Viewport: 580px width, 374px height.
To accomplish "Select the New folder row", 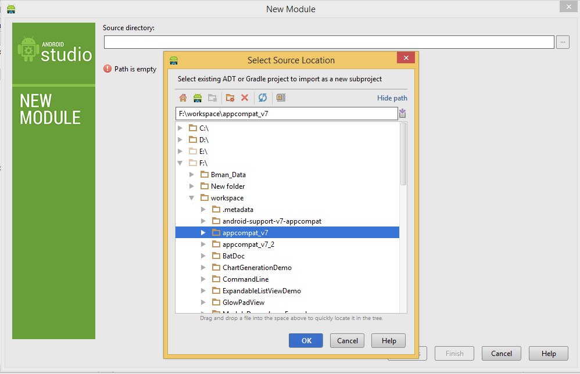I will (x=287, y=186).
